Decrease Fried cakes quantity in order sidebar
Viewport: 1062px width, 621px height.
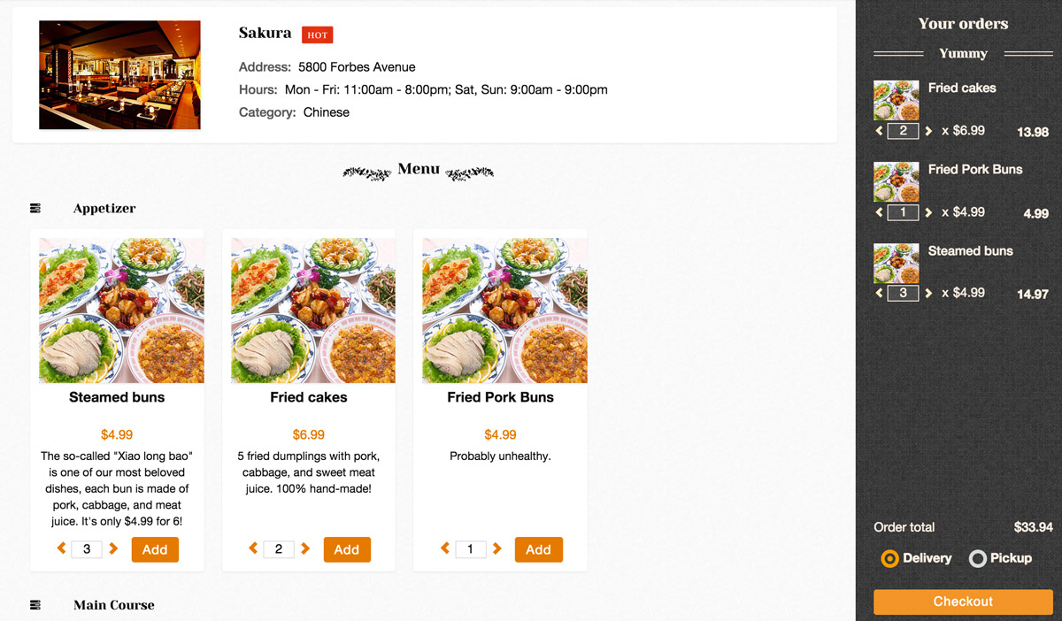click(879, 131)
